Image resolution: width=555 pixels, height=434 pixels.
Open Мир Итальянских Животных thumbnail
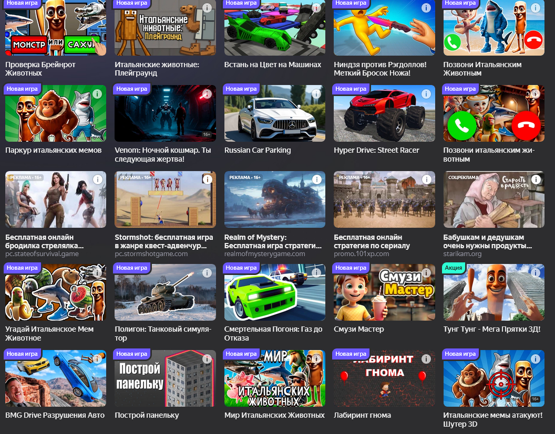[x=275, y=378]
